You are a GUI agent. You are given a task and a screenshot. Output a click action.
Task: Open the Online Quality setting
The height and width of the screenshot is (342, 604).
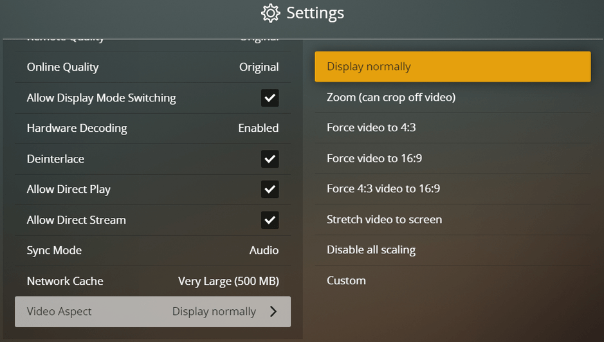point(152,67)
